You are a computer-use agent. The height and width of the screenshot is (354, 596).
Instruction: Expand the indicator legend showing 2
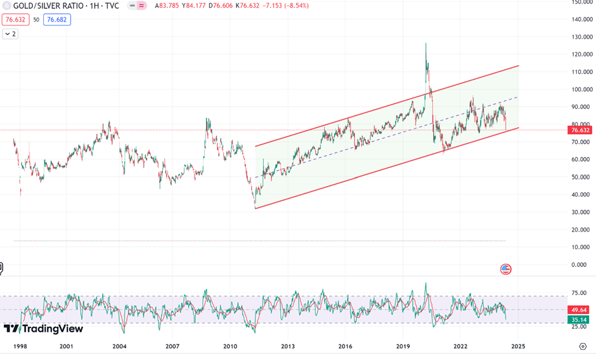(x=10, y=34)
